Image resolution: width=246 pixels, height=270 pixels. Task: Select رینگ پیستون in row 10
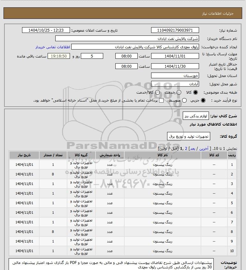(x=163, y=251)
